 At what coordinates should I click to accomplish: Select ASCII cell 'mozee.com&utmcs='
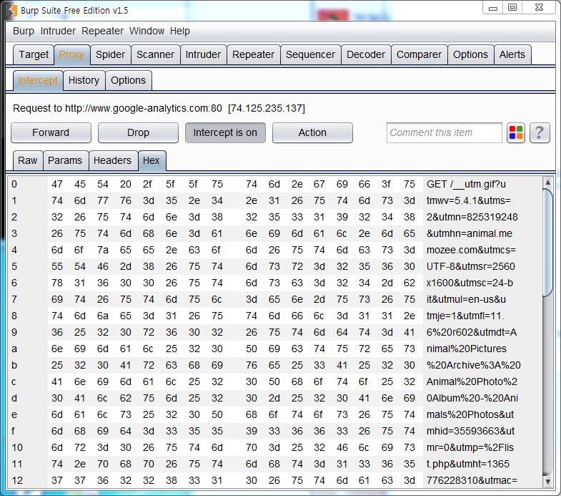tap(471, 251)
